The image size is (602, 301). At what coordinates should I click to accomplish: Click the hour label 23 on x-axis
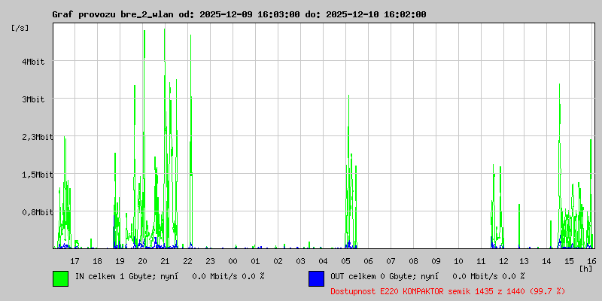coord(211,261)
